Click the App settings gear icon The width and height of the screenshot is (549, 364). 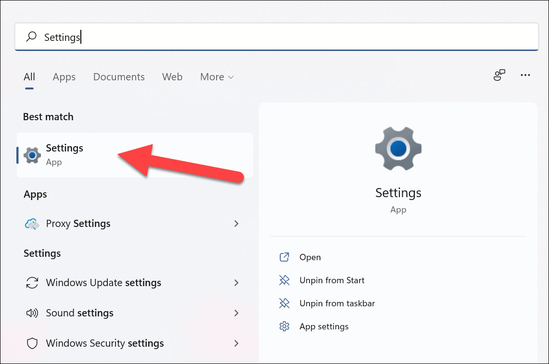tap(284, 326)
